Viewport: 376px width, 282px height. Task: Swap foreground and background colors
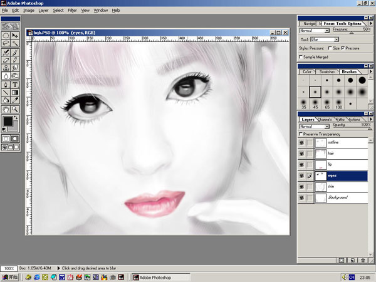pyautogui.click(x=16, y=118)
